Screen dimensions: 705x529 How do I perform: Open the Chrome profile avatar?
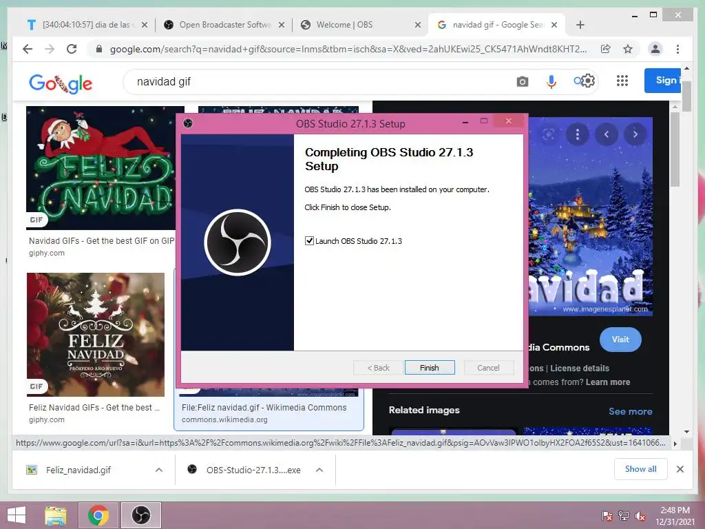655,49
